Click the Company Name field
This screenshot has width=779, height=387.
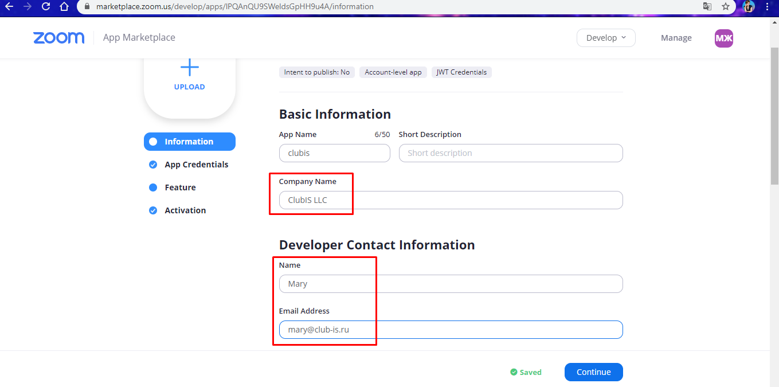[451, 200]
